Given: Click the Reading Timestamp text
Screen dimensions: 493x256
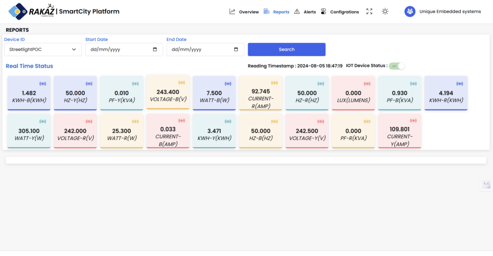Looking at the screenshot, I should [x=295, y=66].
